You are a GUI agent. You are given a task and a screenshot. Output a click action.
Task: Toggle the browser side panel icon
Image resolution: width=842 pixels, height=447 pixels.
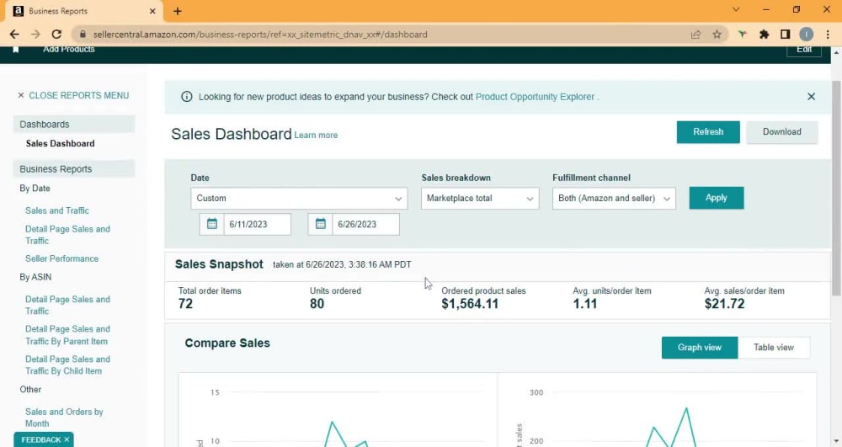pyautogui.click(x=785, y=35)
